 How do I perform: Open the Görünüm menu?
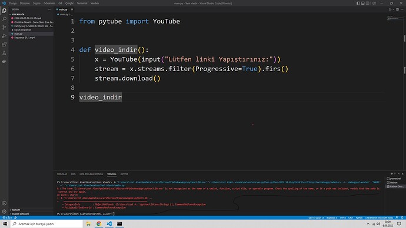click(49, 4)
